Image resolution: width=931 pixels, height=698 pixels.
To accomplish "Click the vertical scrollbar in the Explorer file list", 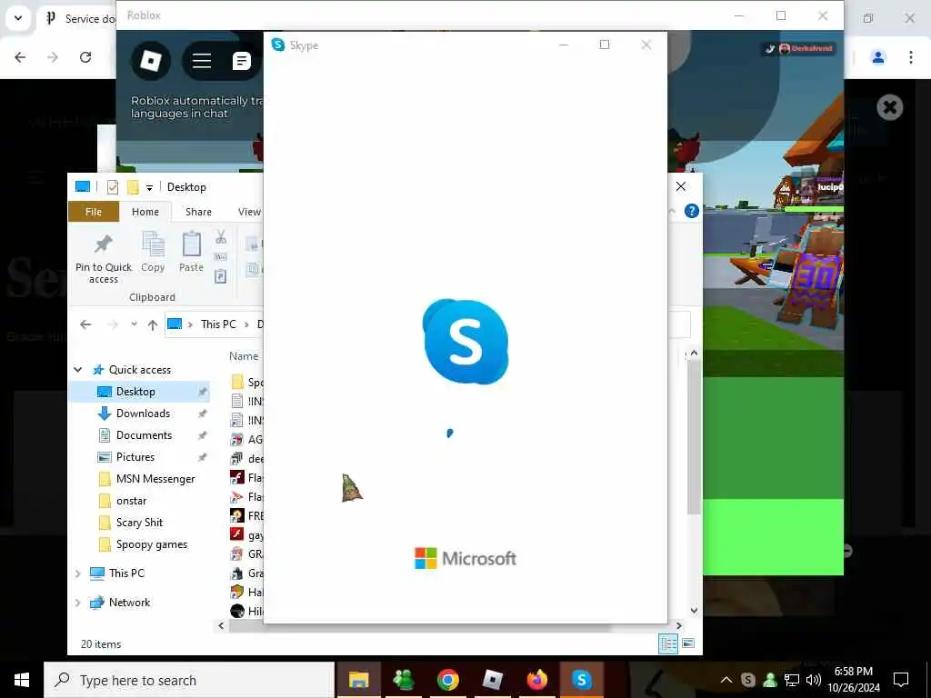I will tap(694, 437).
